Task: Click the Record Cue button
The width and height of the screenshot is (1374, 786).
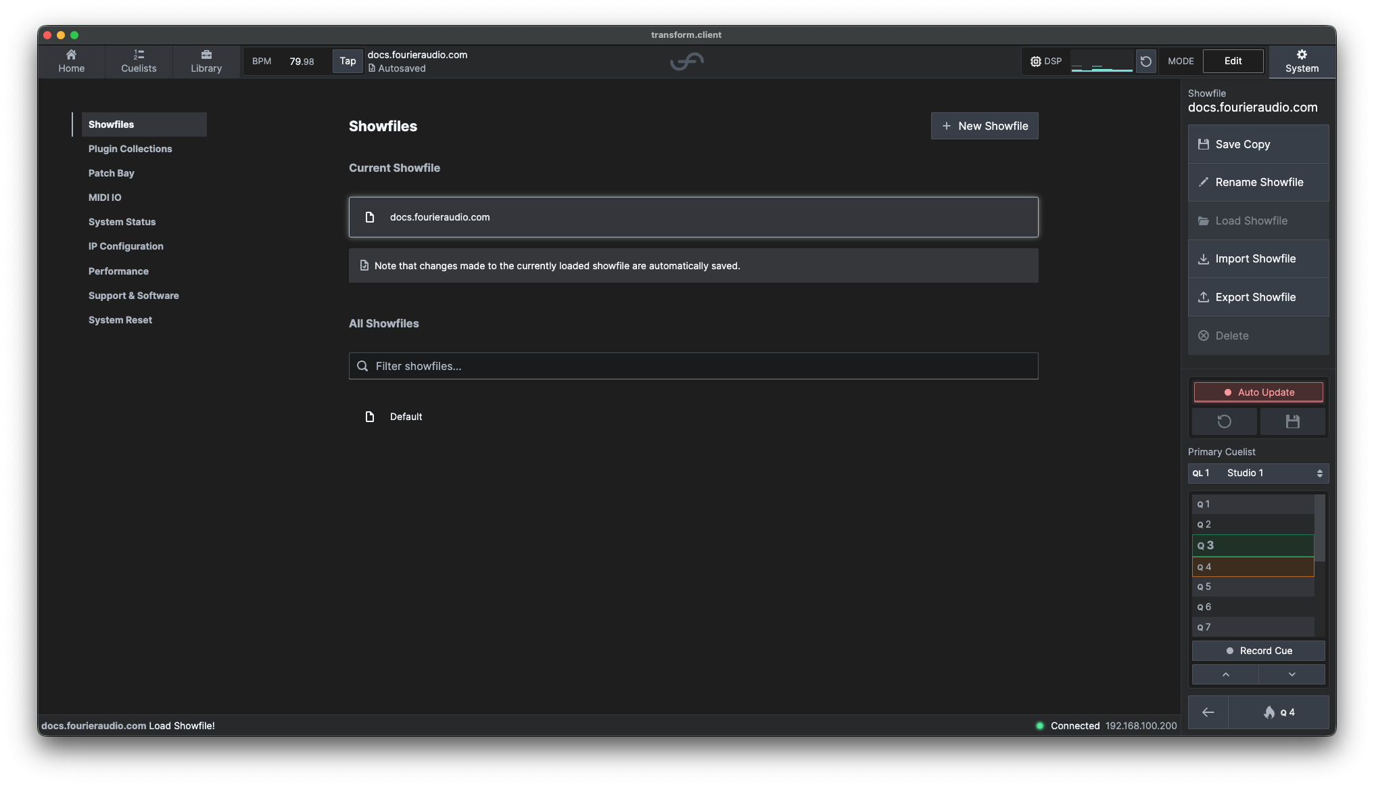Action: (1258, 651)
